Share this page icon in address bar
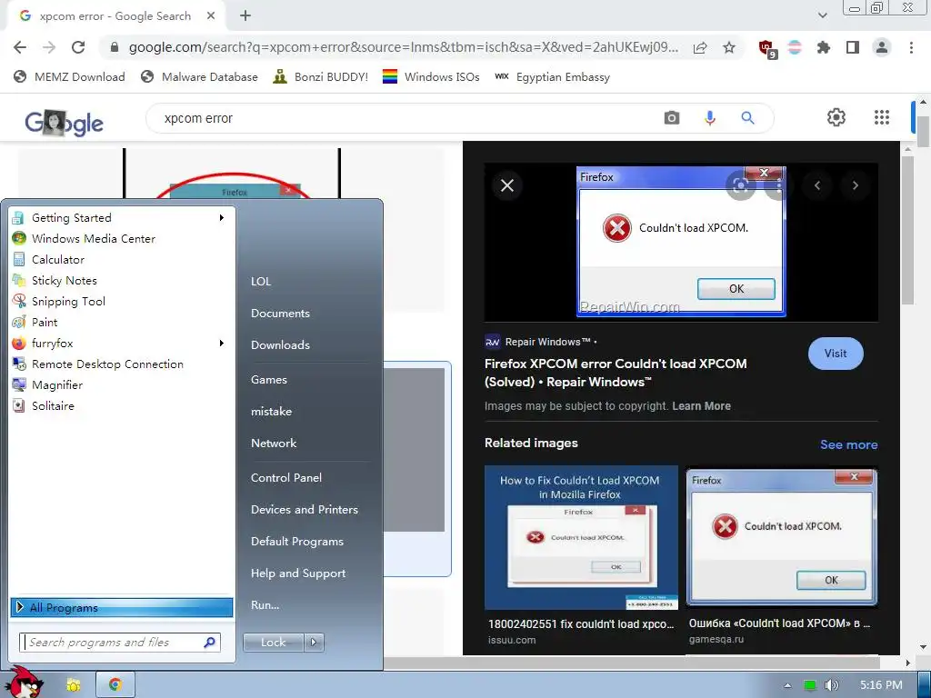Screen dimensions: 931x698 click(700, 47)
